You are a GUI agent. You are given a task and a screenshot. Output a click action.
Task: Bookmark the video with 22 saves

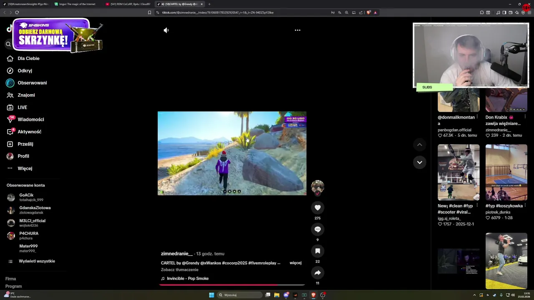pyautogui.click(x=317, y=251)
